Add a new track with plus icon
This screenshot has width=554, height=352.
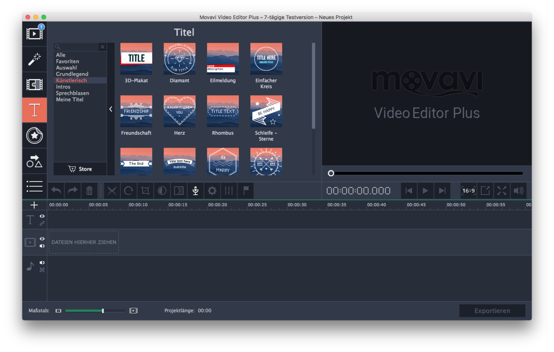(x=35, y=205)
